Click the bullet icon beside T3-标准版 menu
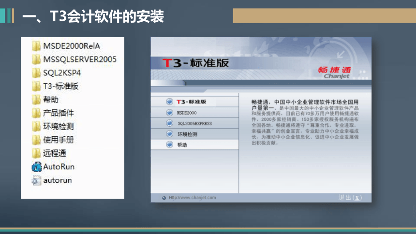This screenshot has height=234, width=416. pyautogui.click(x=169, y=102)
